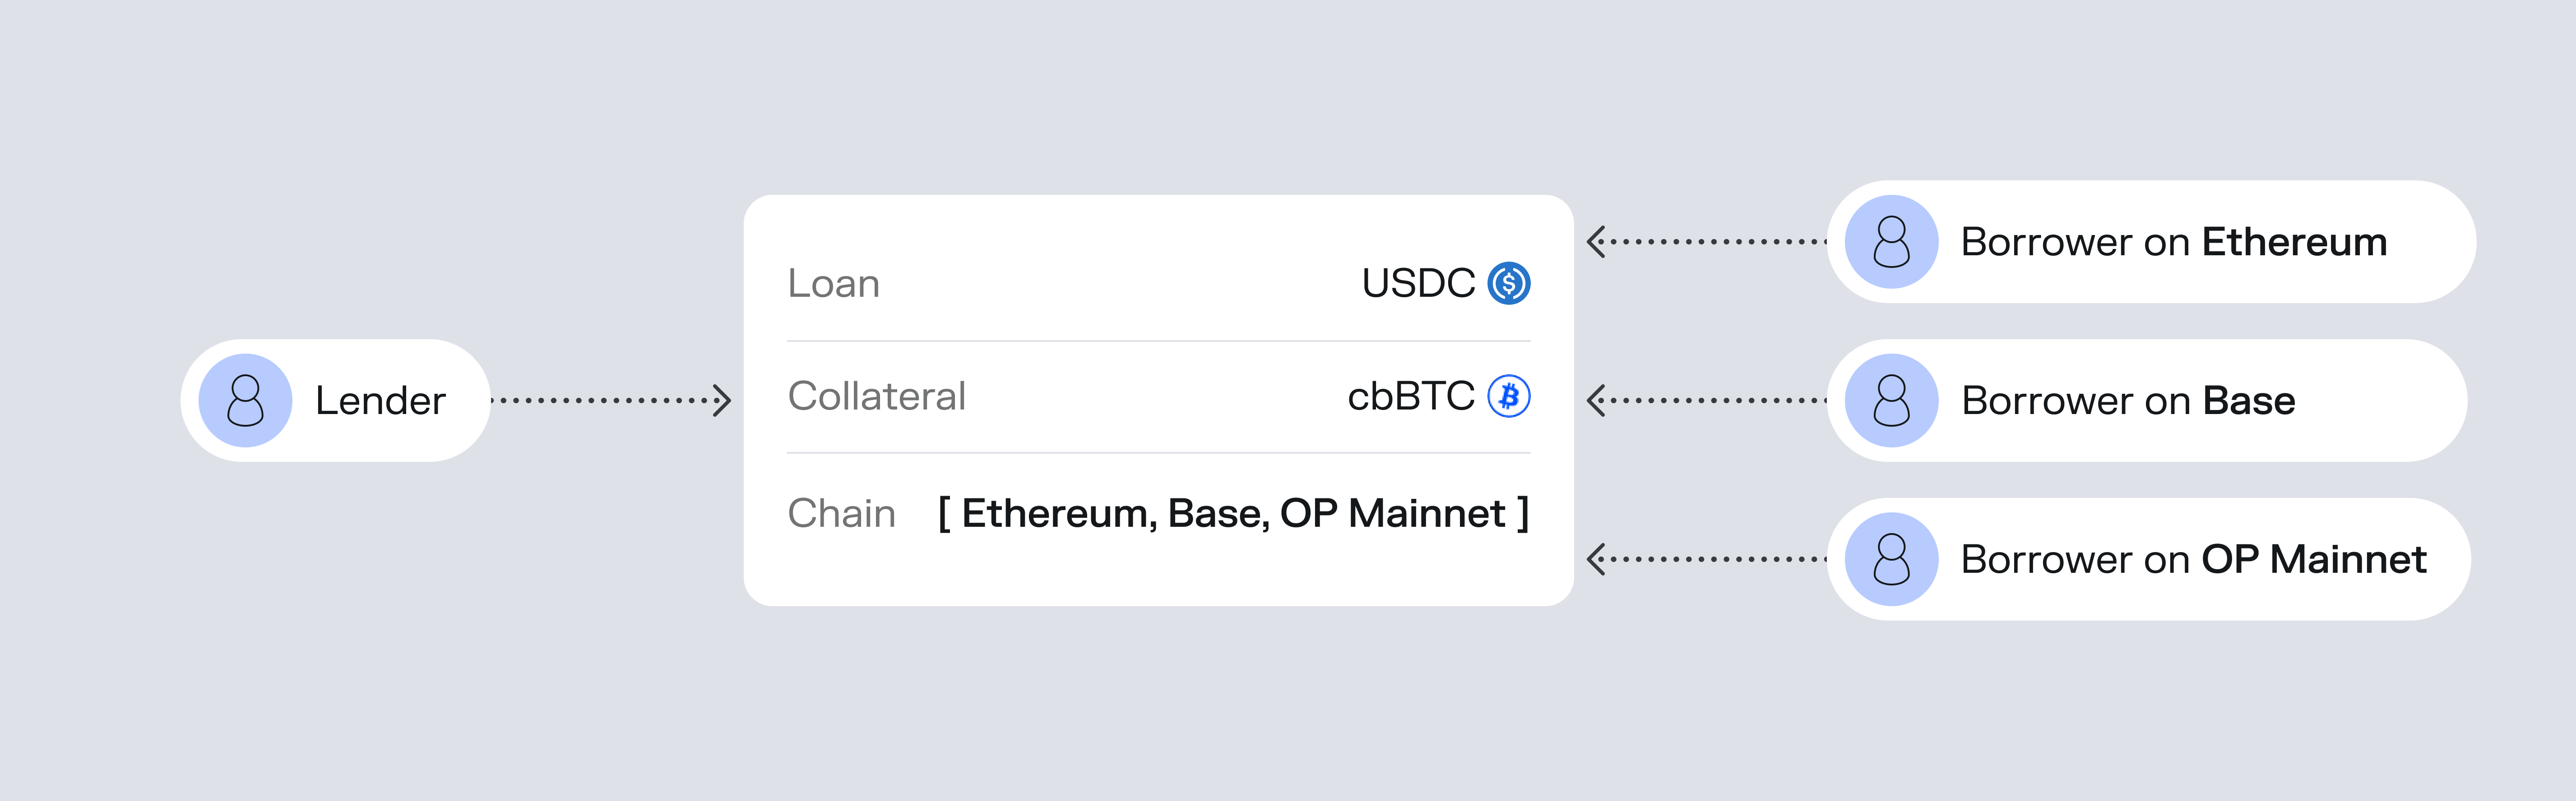The image size is (2576, 801).
Task: Click the Base borrower avatar icon
Action: [x=1891, y=400]
